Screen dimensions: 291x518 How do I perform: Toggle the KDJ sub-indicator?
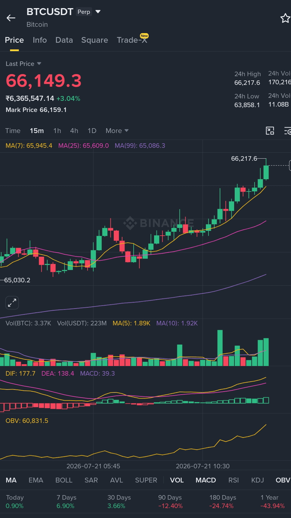[258, 480]
